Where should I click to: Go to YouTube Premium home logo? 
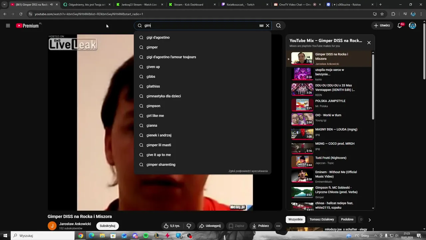tap(27, 26)
